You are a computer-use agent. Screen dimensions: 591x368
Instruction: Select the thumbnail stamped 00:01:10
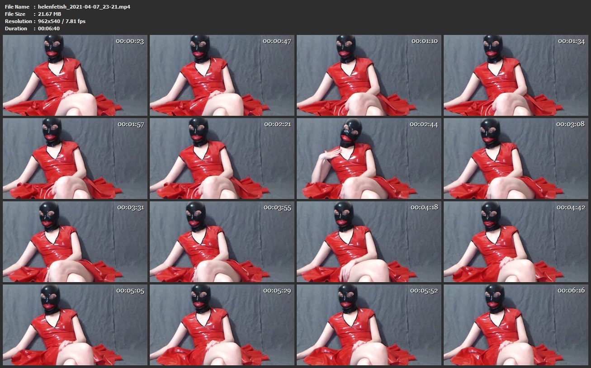pyautogui.click(x=369, y=75)
